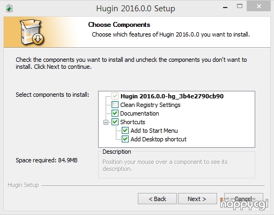Select the Add Desktop shortcut label

click(159, 139)
